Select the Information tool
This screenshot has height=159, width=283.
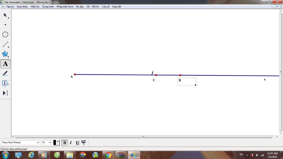[5, 83]
